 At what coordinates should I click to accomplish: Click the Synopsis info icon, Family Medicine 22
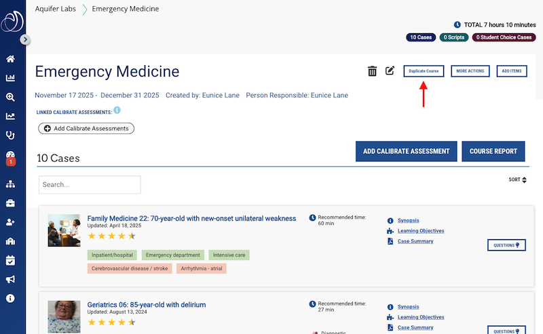(390, 221)
